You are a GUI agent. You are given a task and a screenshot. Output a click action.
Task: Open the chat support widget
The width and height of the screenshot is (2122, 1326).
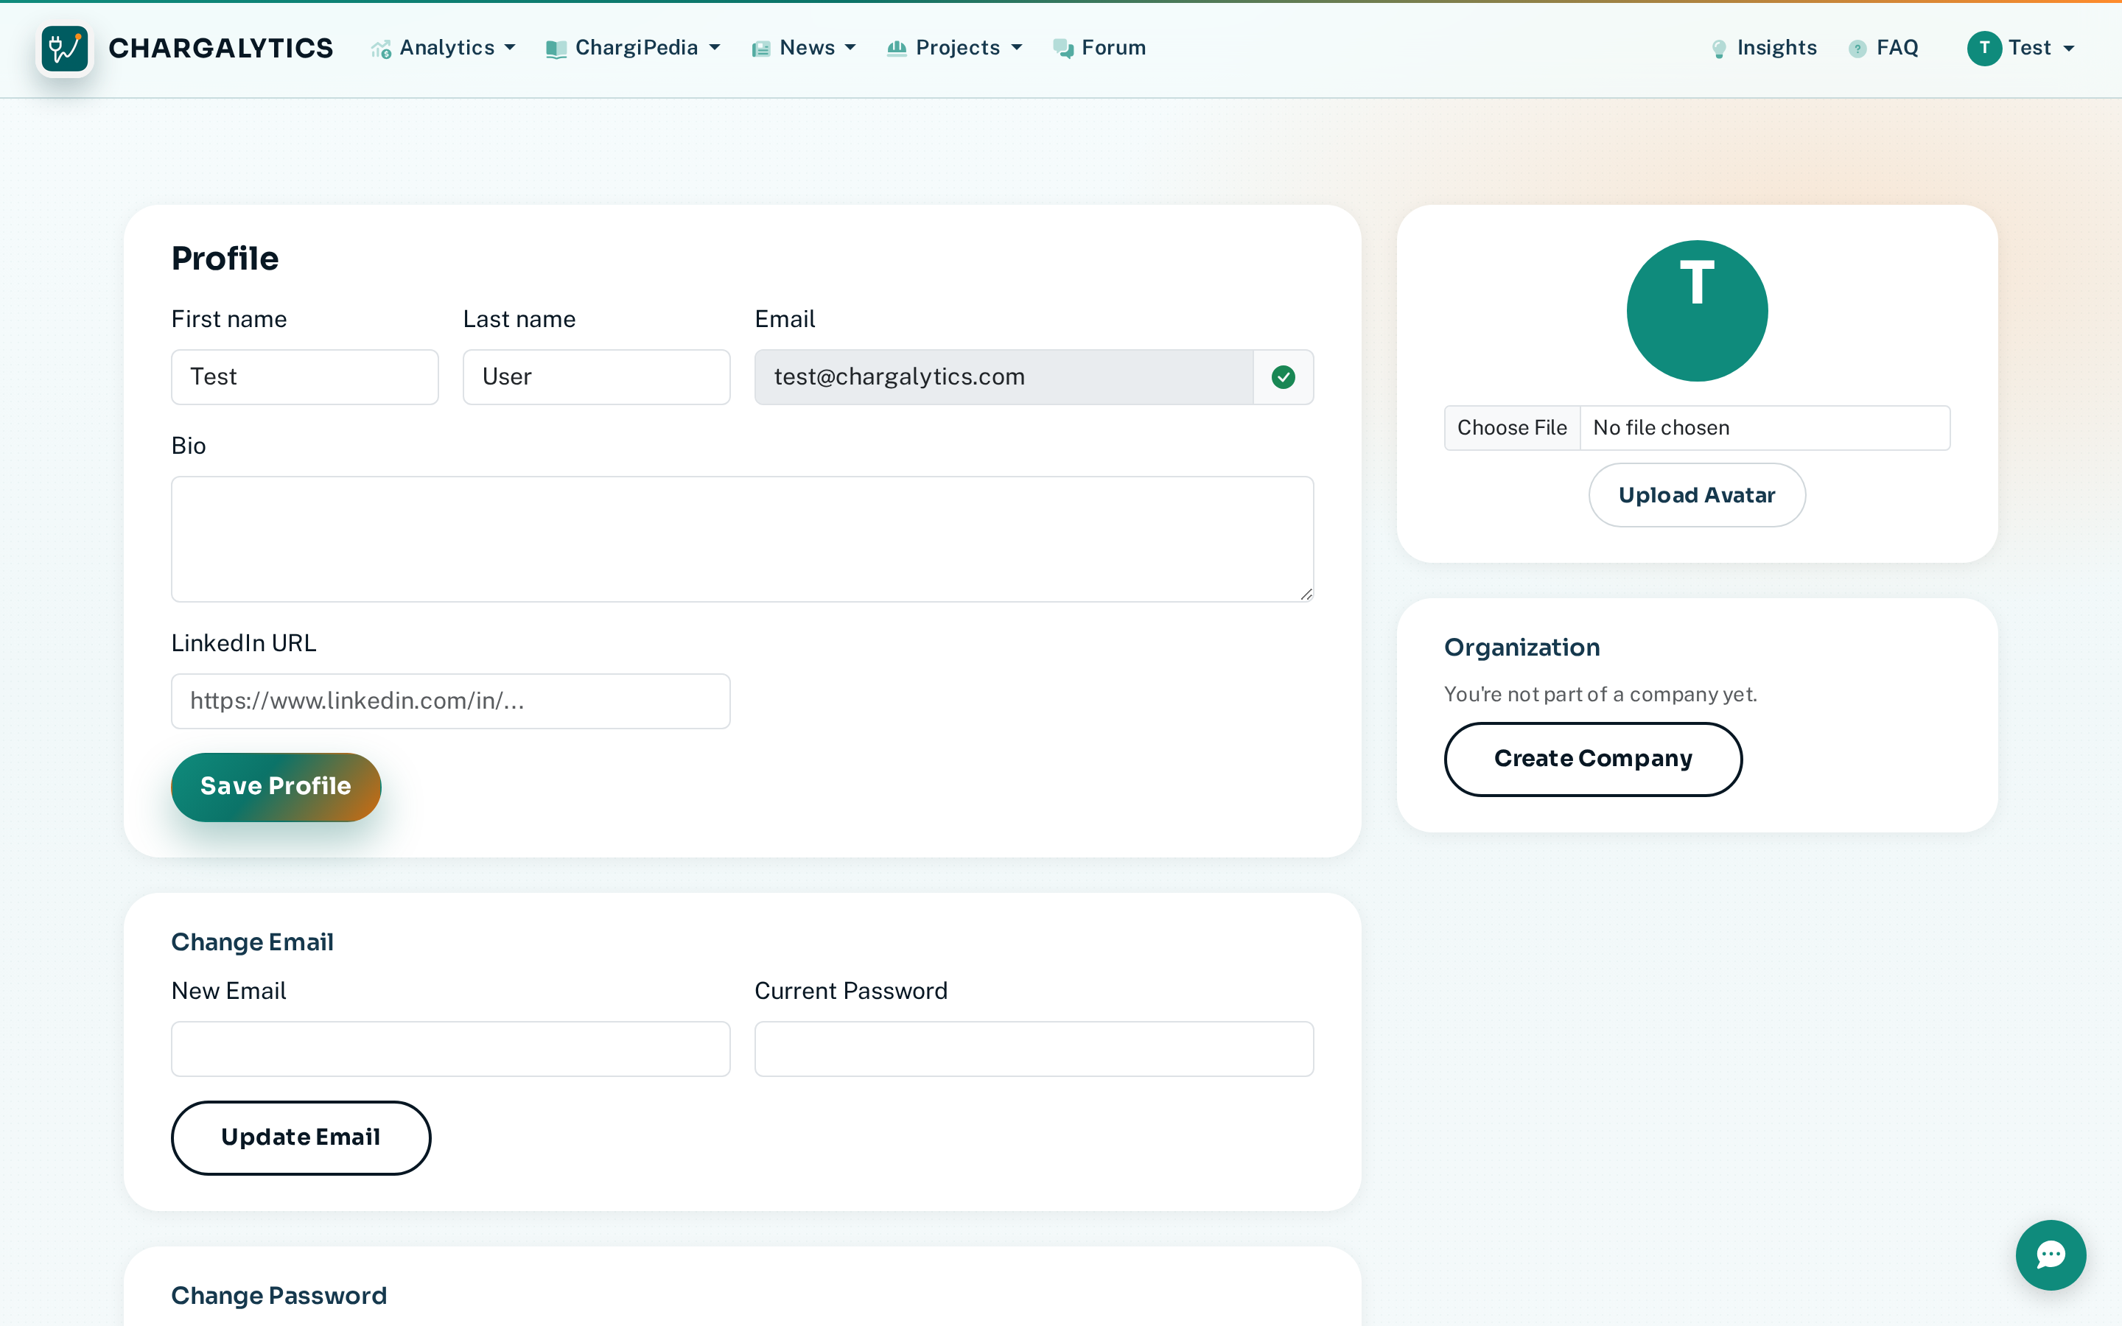2051,1255
